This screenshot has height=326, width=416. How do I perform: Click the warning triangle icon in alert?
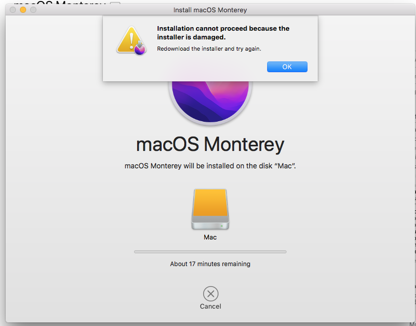click(132, 40)
